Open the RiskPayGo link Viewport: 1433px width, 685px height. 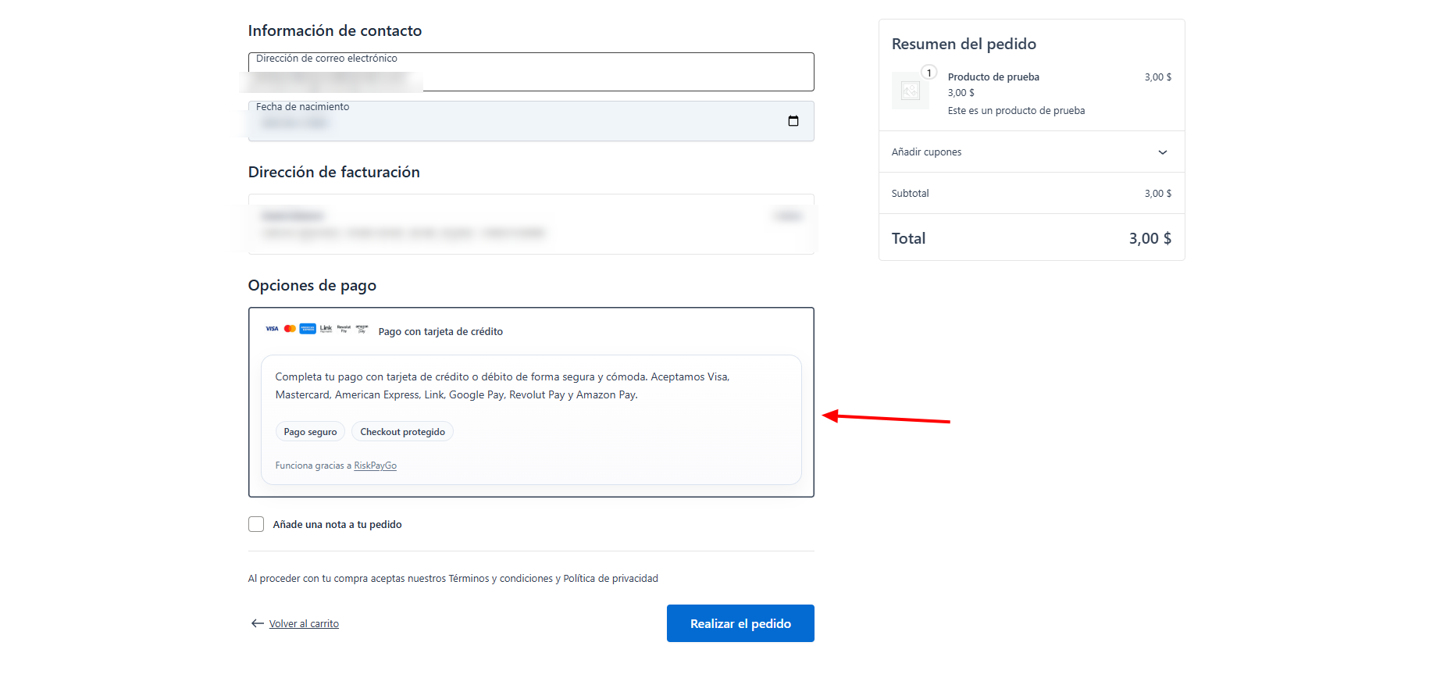pos(375,466)
